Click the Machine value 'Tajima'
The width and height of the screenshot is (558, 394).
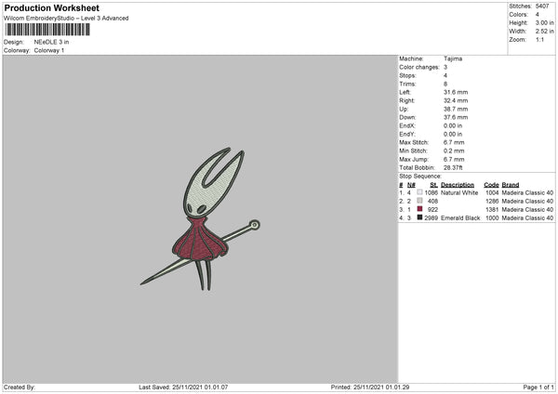(453, 59)
